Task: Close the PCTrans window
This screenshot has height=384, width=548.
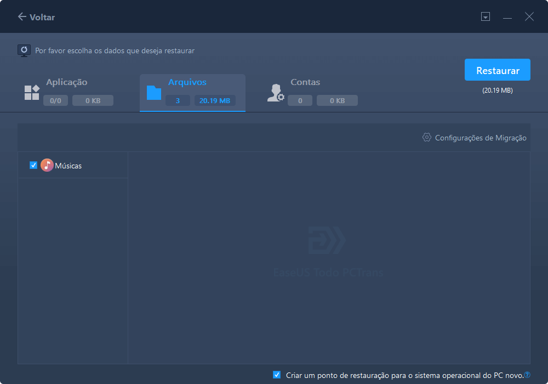Action: click(x=529, y=16)
